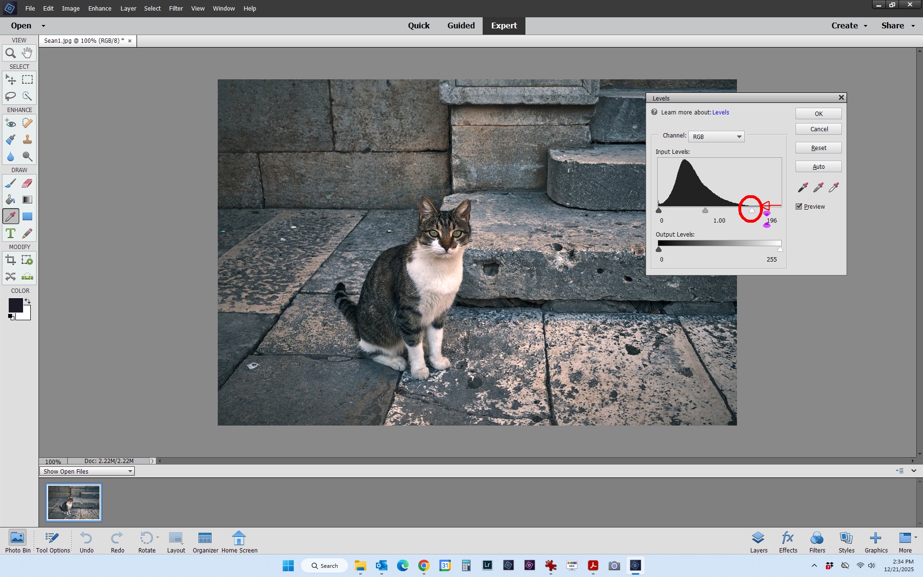The height and width of the screenshot is (577, 923).
Task: Open the Enhance menu
Action: click(100, 8)
